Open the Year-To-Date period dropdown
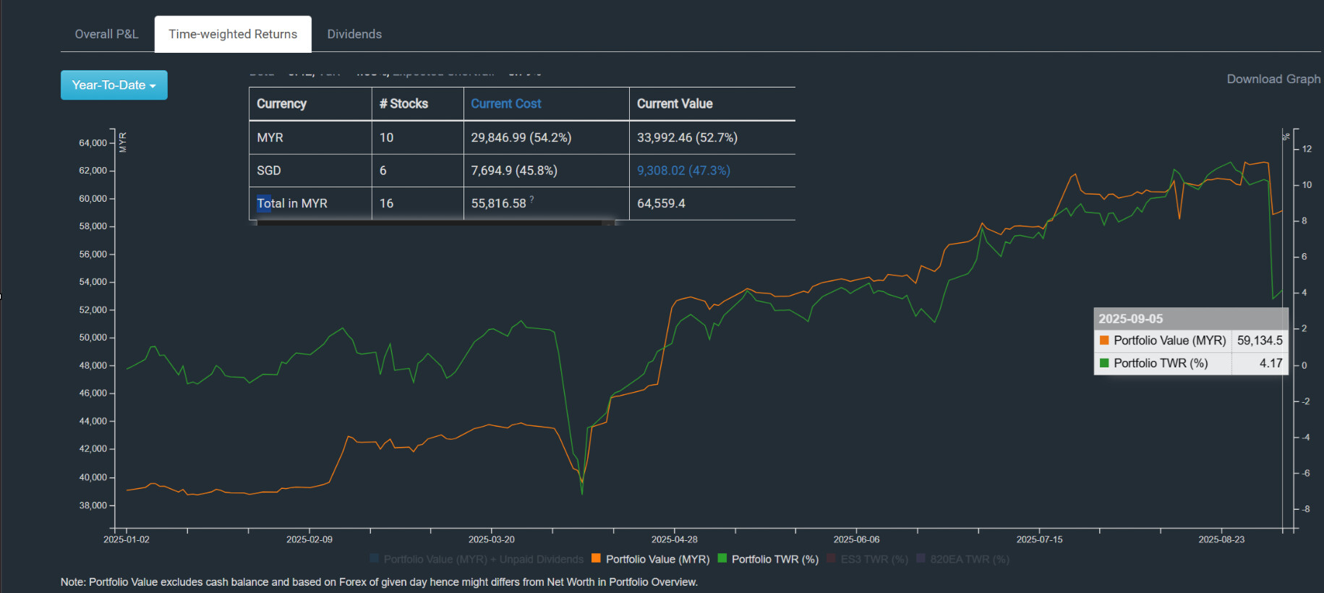The width and height of the screenshot is (1324, 593). [114, 85]
